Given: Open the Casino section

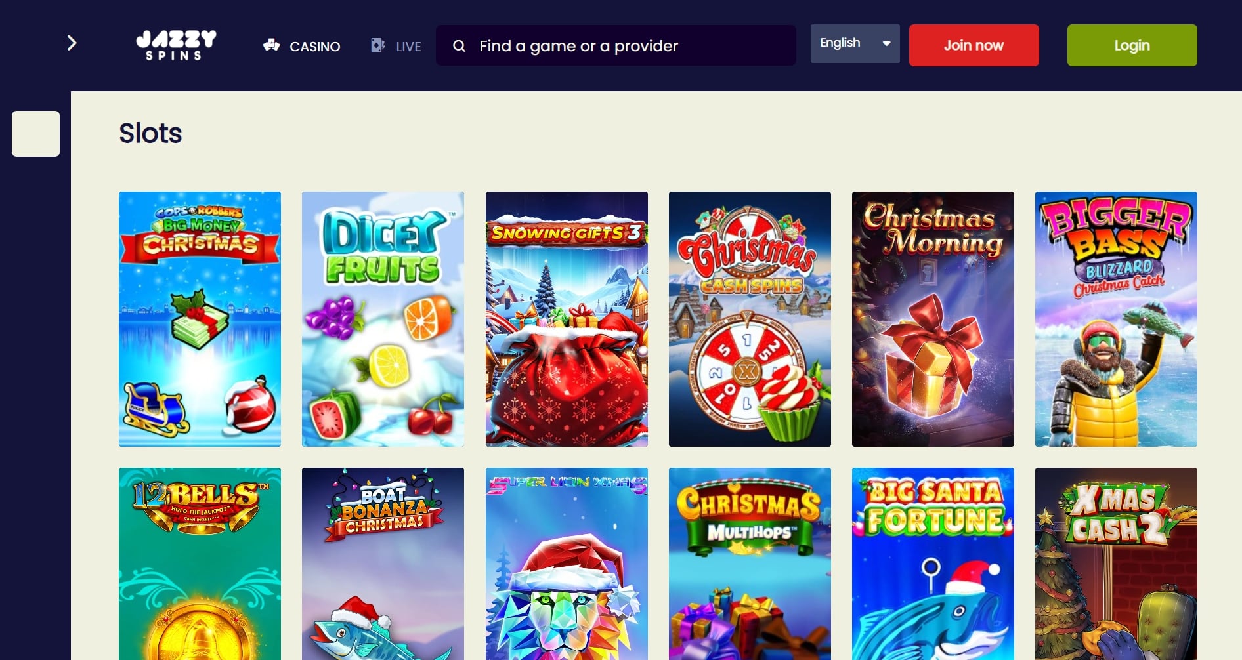Looking at the screenshot, I should click(x=302, y=46).
